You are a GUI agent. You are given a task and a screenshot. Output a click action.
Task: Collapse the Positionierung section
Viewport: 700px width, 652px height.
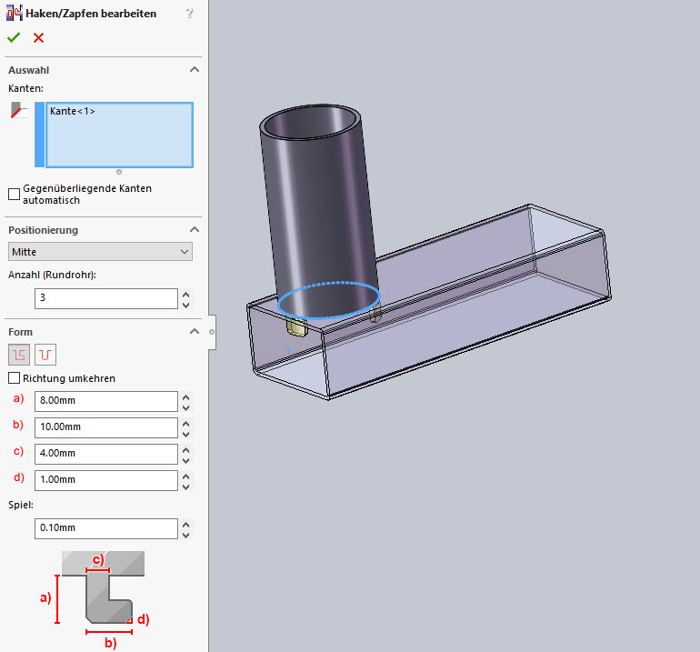pyautogui.click(x=194, y=230)
